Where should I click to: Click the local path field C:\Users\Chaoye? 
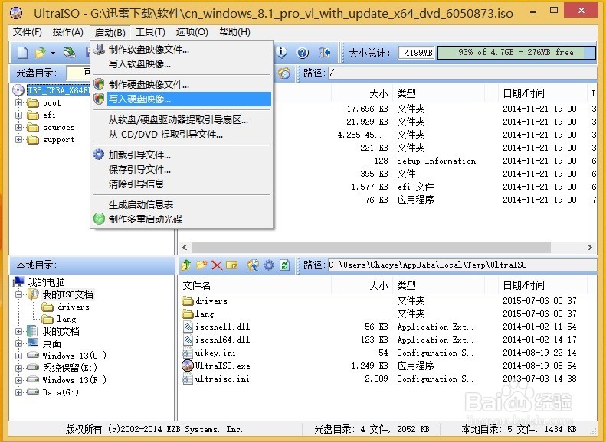pos(462,265)
